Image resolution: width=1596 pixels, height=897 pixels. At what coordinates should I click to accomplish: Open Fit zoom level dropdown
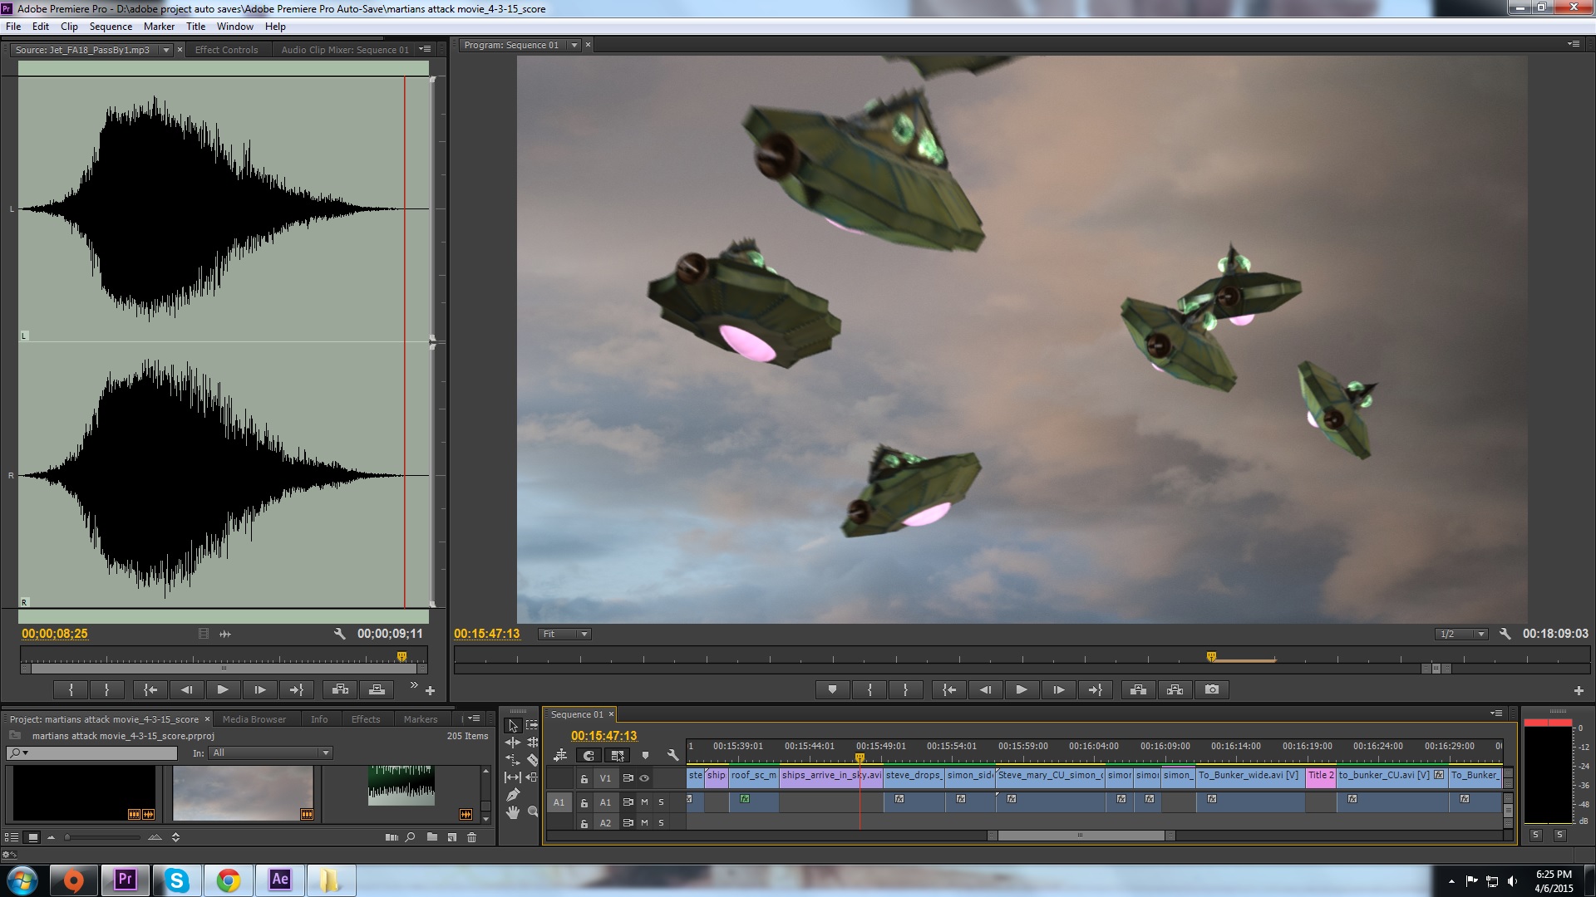pyautogui.click(x=564, y=634)
